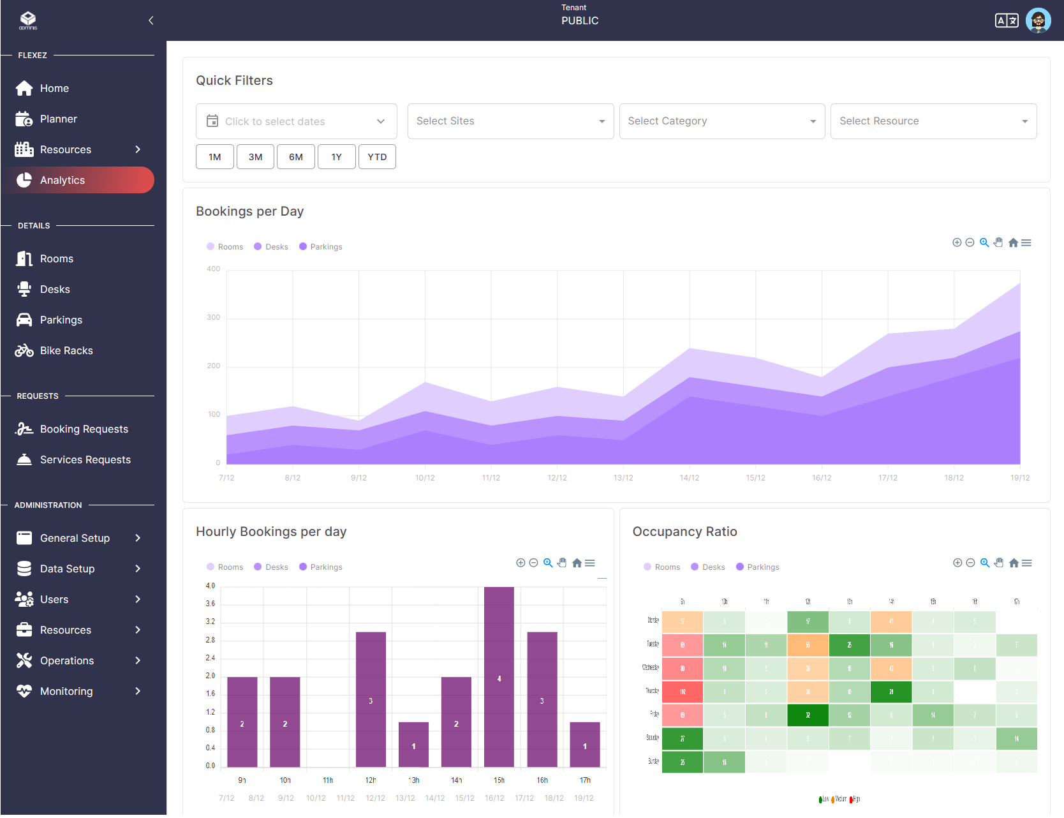This screenshot has height=818, width=1064.
Task: Click the date selection field in Quick Filters
Action: click(x=296, y=121)
